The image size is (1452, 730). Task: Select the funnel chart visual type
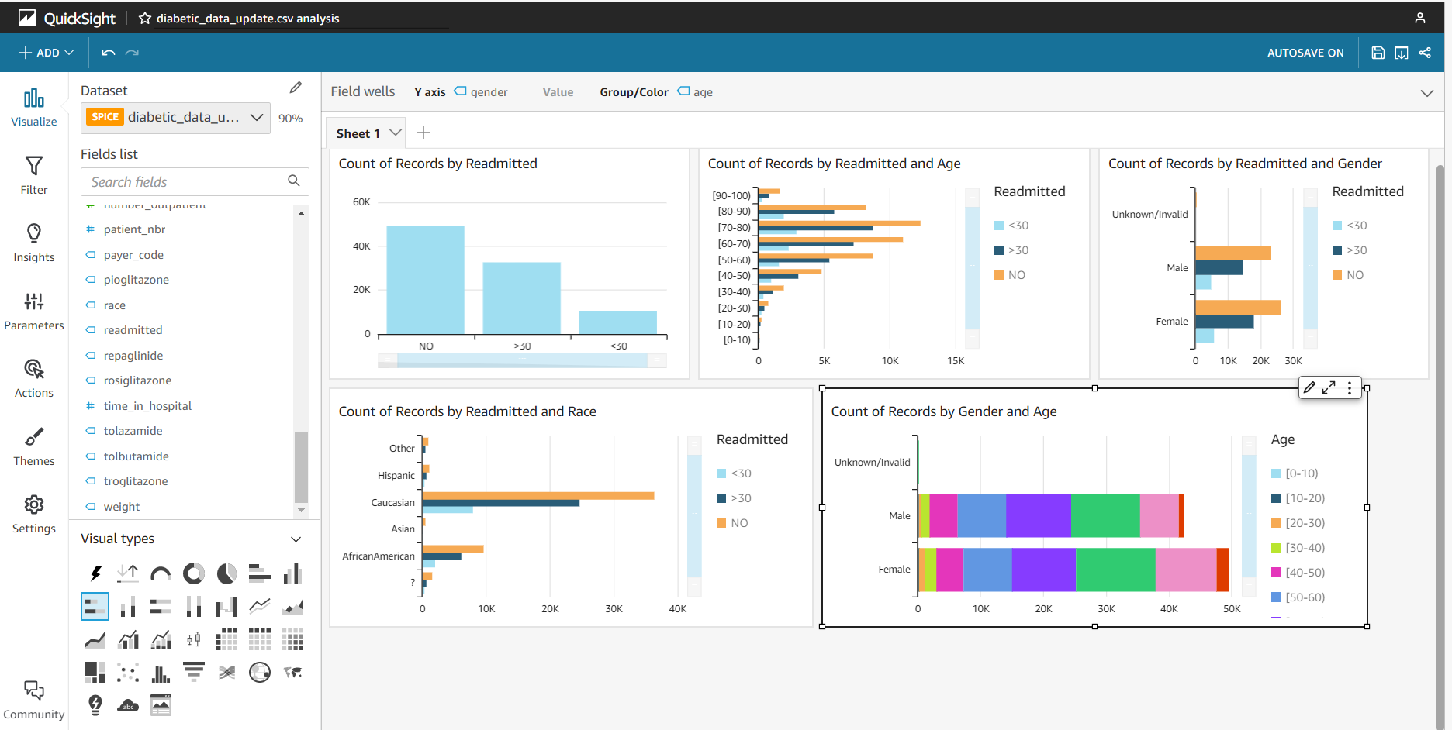click(194, 672)
